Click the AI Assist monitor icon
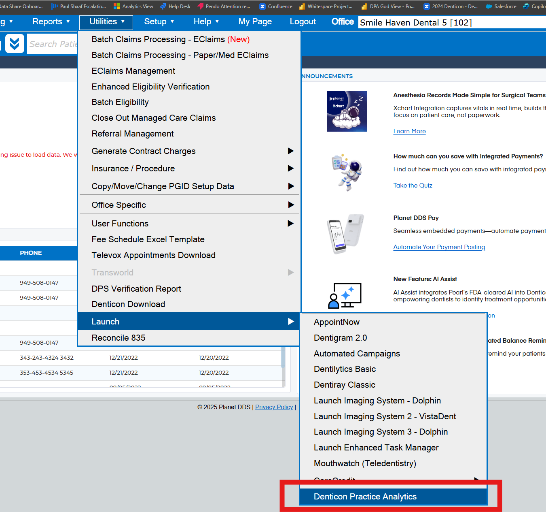546x512 pixels. (344, 295)
